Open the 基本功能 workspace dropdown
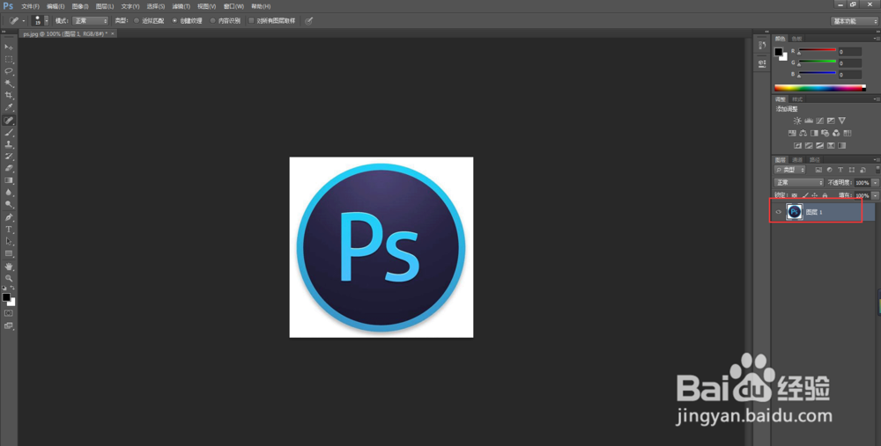 (x=855, y=21)
